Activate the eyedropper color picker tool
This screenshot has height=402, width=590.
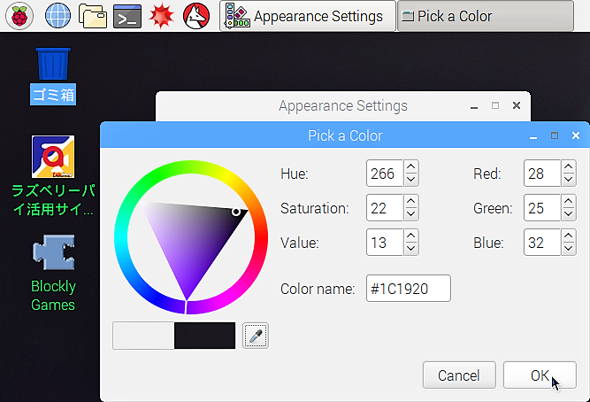pyautogui.click(x=256, y=336)
